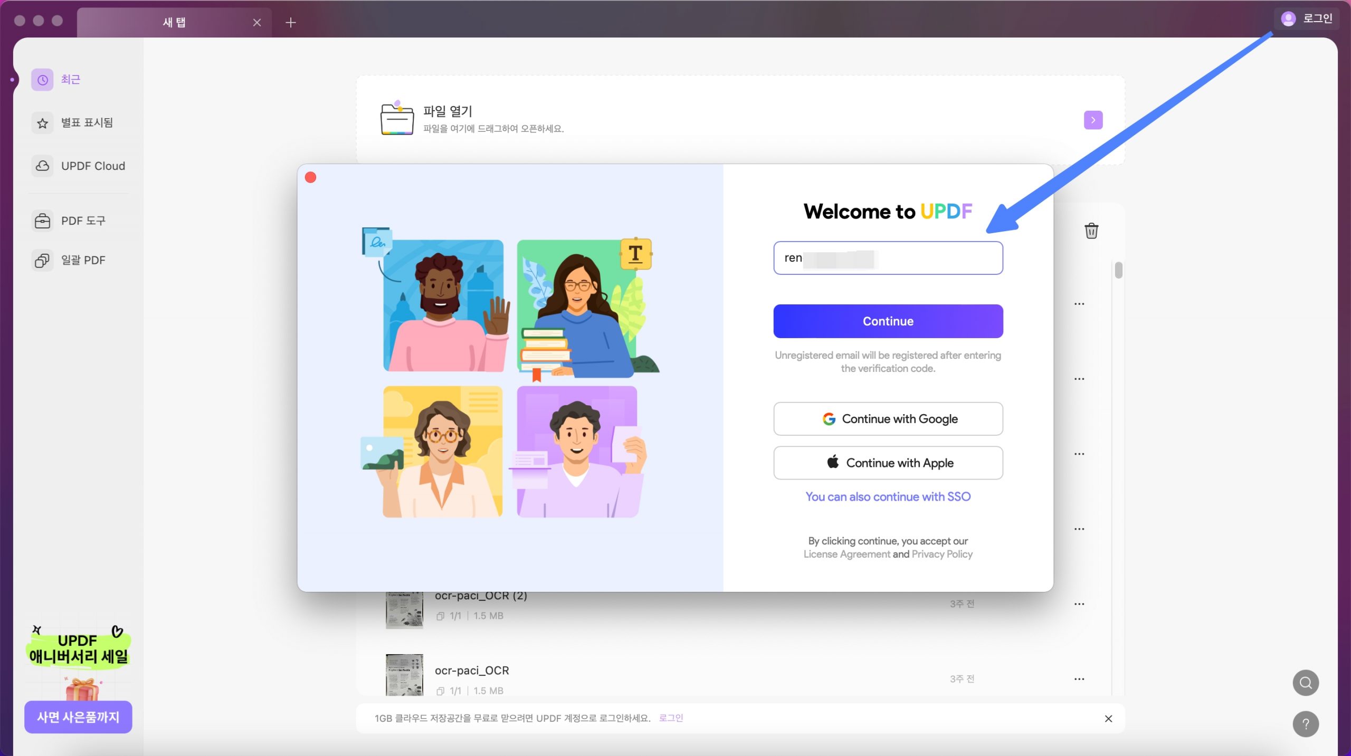1351x756 pixels.
Task: Click the search magnifier icon
Action: 1306,683
